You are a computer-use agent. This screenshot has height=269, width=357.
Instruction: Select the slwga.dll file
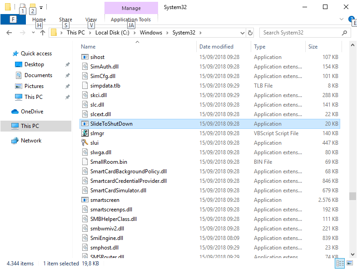(x=210, y=152)
